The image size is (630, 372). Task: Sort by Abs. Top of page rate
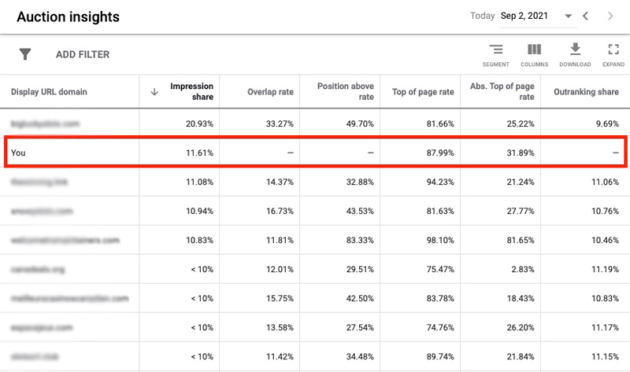[502, 91]
